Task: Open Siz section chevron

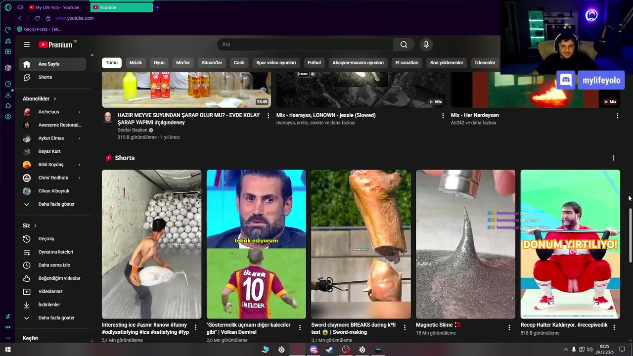Action: coord(35,225)
